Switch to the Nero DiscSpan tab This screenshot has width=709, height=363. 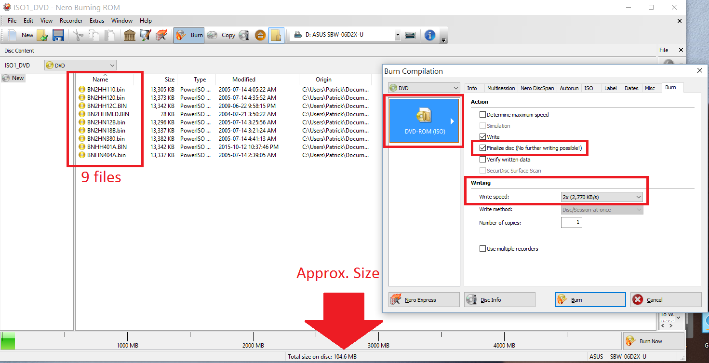tap(537, 88)
